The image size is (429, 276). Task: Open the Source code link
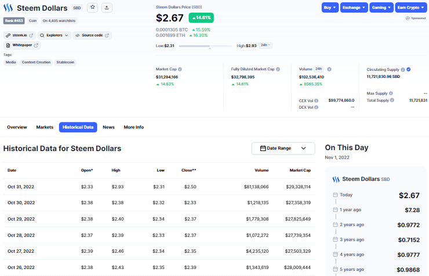click(92, 35)
